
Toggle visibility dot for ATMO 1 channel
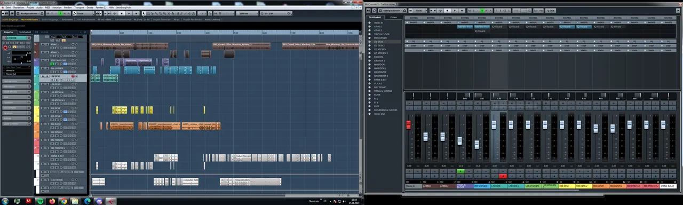tap(370, 26)
